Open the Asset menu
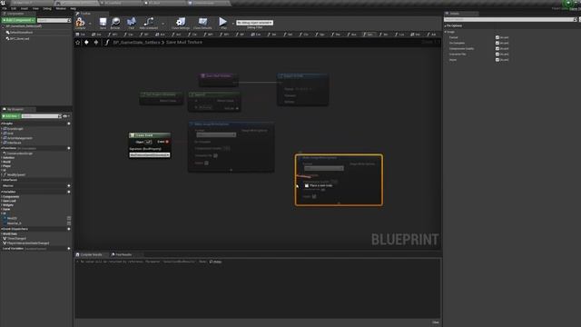The width and height of the screenshot is (581, 327). 25,8
